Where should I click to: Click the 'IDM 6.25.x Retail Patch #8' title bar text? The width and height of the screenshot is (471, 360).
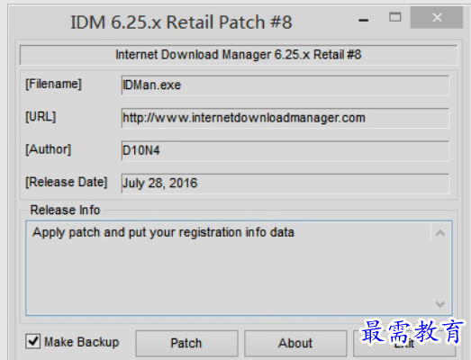181,22
